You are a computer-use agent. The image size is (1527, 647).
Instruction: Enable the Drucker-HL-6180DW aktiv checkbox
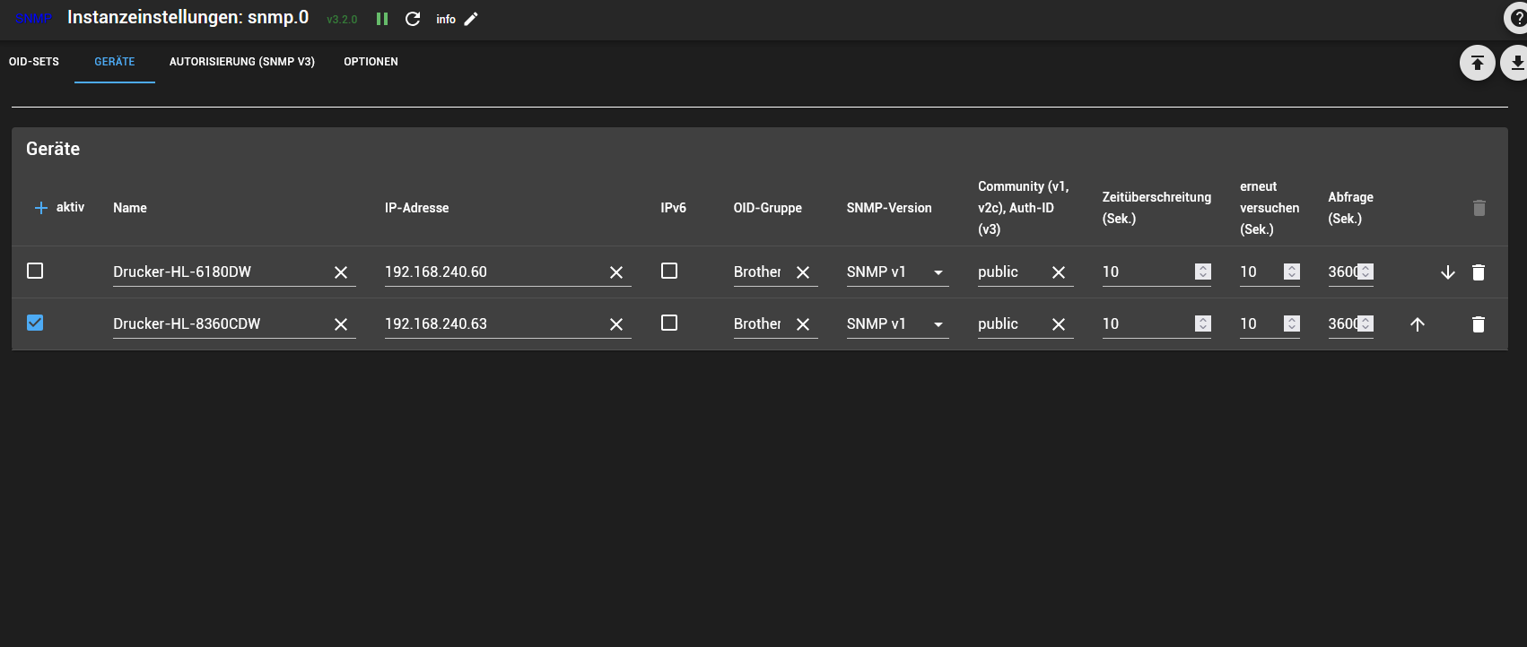coord(35,271)
